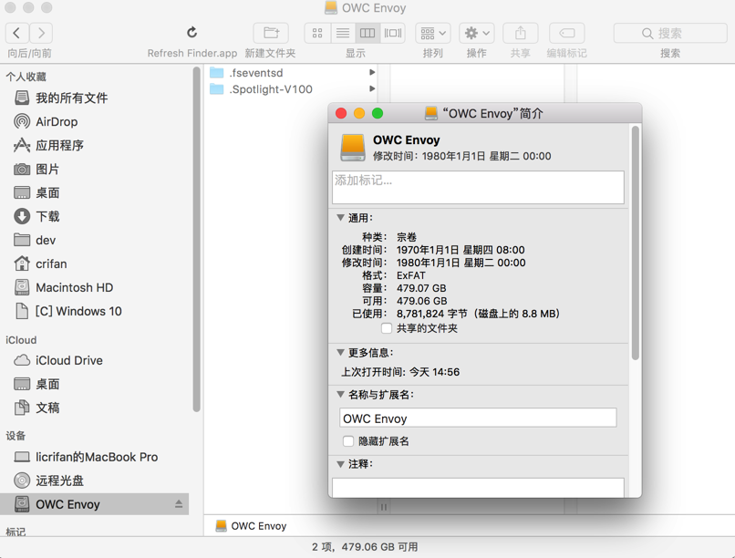This screenshot has height=558, width=735.
Task: Go back in Finder history
Action: click(17, 33)
